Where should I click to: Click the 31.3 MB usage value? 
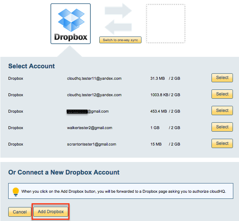(158, 78)
